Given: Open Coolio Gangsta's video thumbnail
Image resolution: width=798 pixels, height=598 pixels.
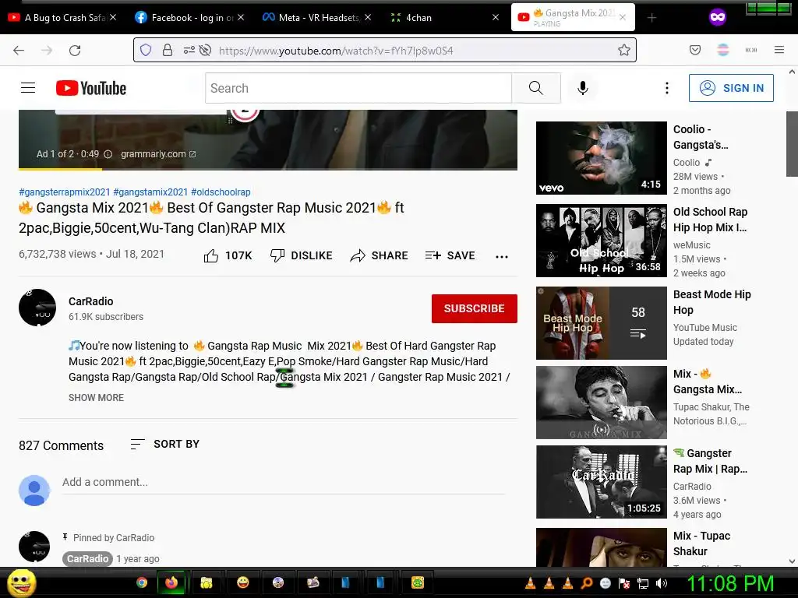Looking at the screenshot, I should (601, 157).
